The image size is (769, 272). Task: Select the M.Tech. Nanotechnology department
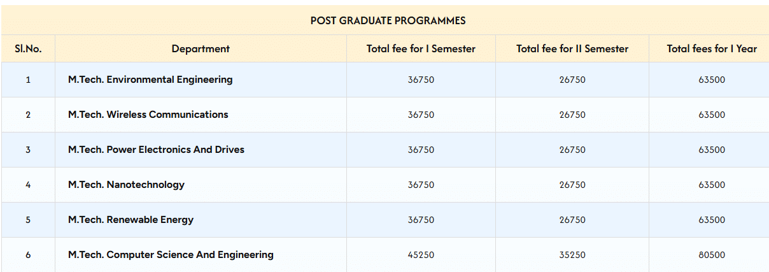tap(126, 185)
